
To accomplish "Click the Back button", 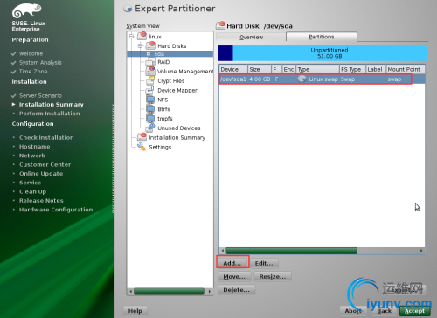I will point(385,311).
